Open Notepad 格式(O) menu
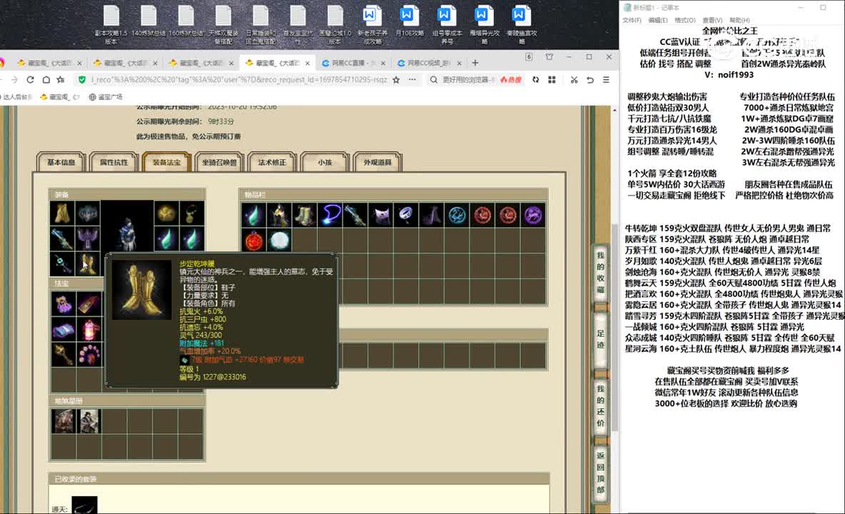 tap(684, 21)
